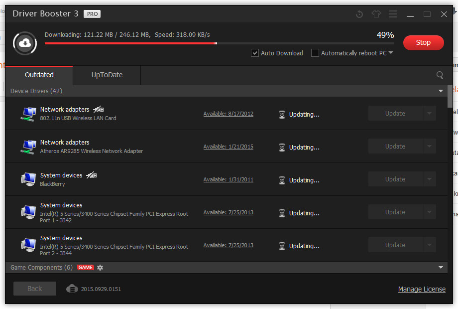Click the BlackBerry device monitor icon
Image resolution: width=458 pixels, height=309 pixels.
click(x=28, y=179)
